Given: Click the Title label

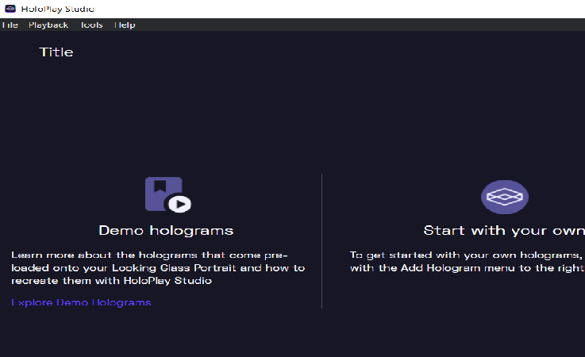Looking at the screenshot, I should (56, 52).
